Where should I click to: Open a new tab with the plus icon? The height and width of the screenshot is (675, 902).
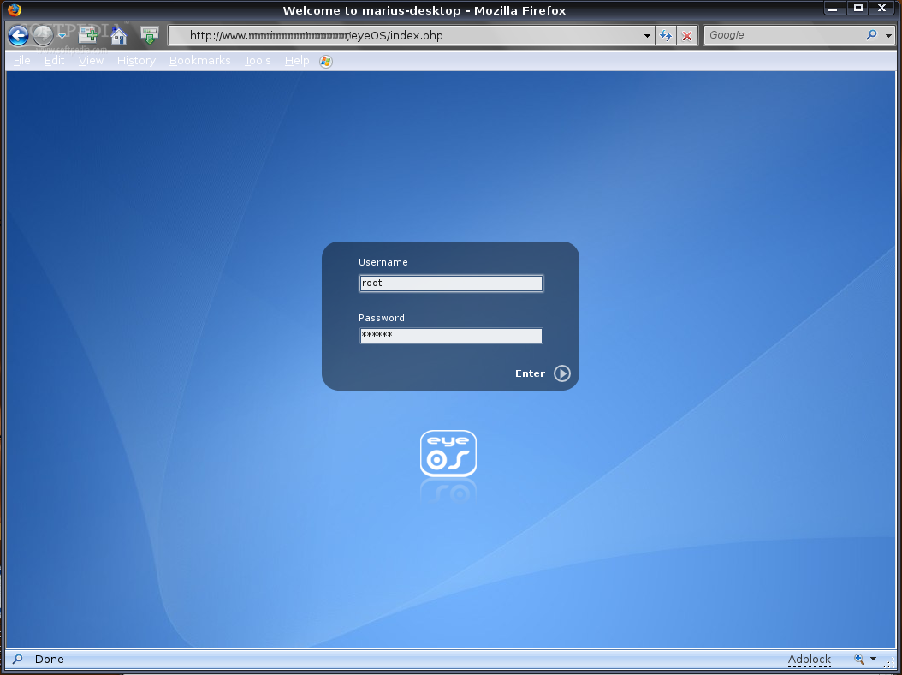pos(88,35)
